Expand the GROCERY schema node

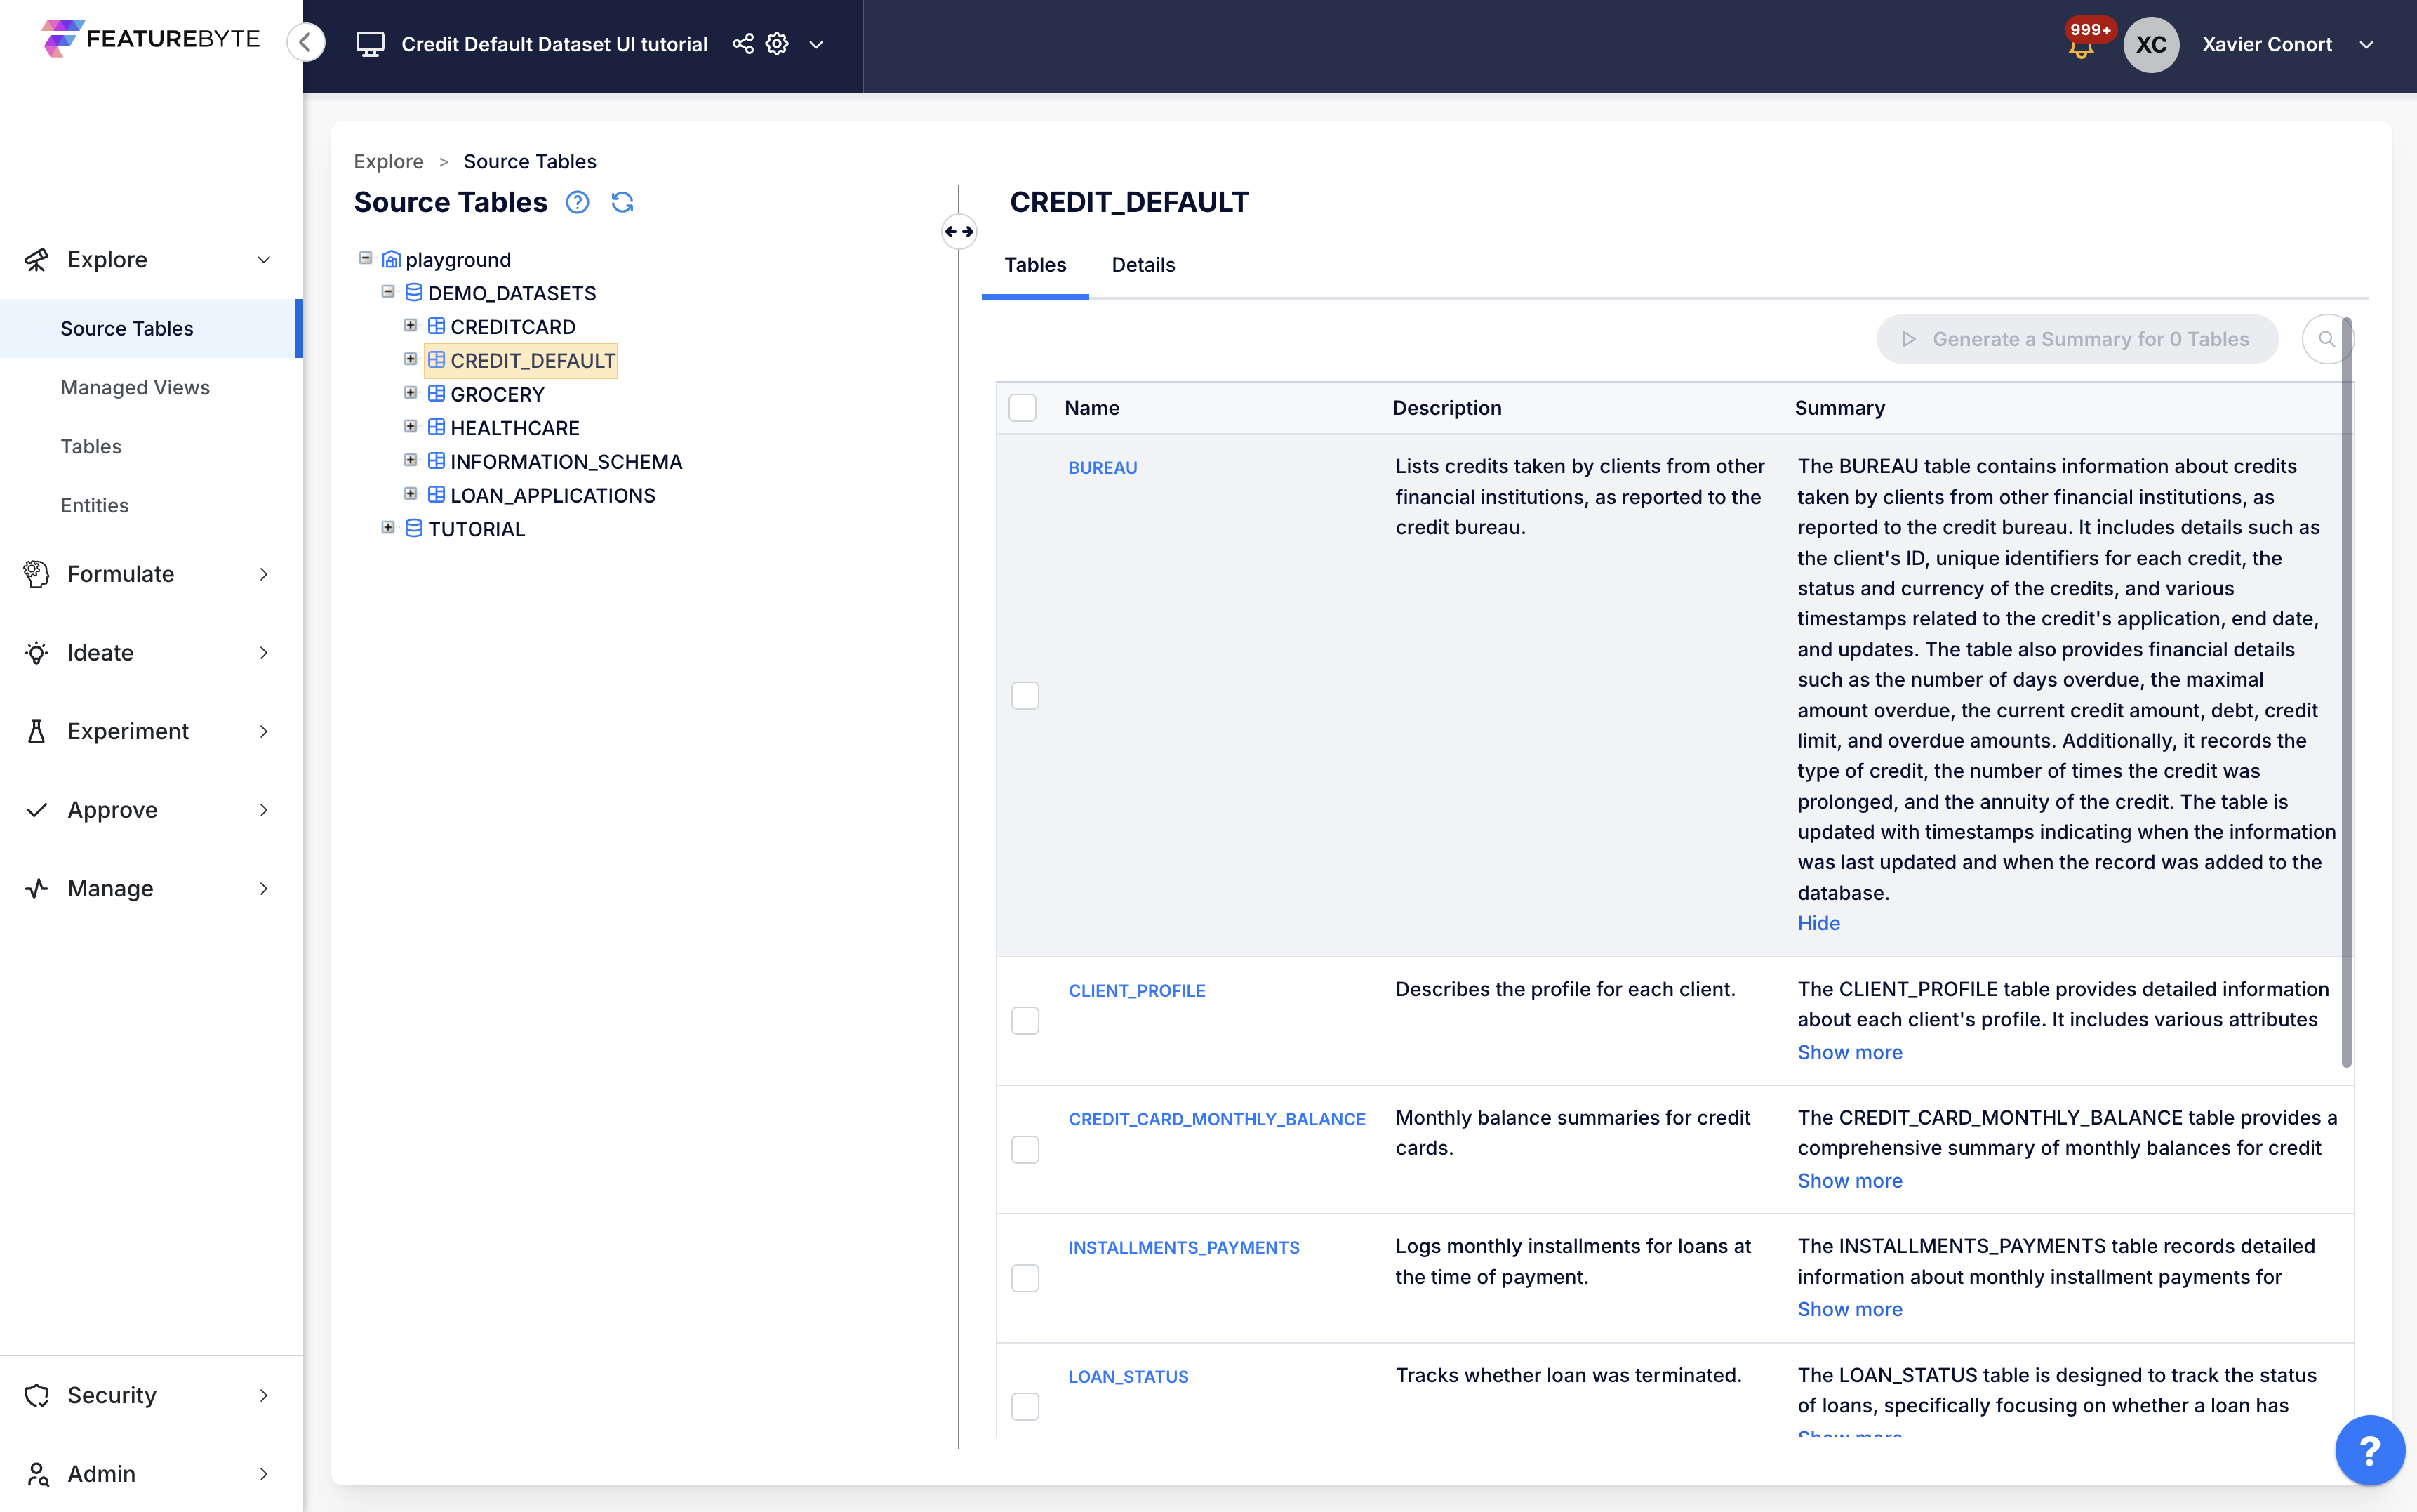click(410, 393)
